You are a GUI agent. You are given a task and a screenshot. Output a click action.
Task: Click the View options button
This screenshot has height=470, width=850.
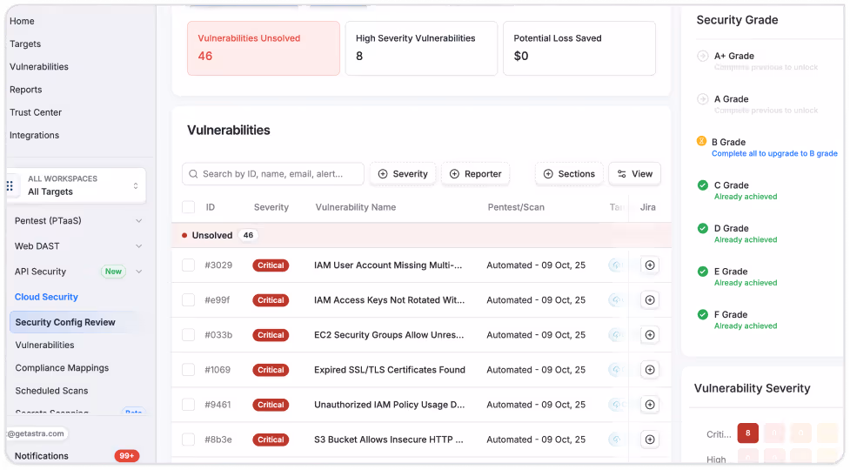(x=635, y=174)
